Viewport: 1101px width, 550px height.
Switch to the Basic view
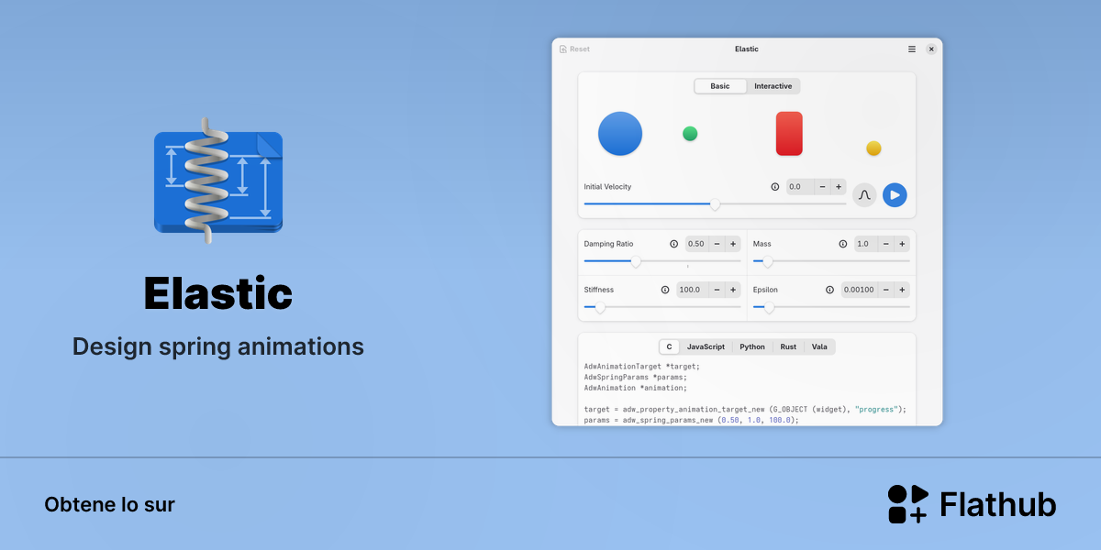(x=720, y=86)
